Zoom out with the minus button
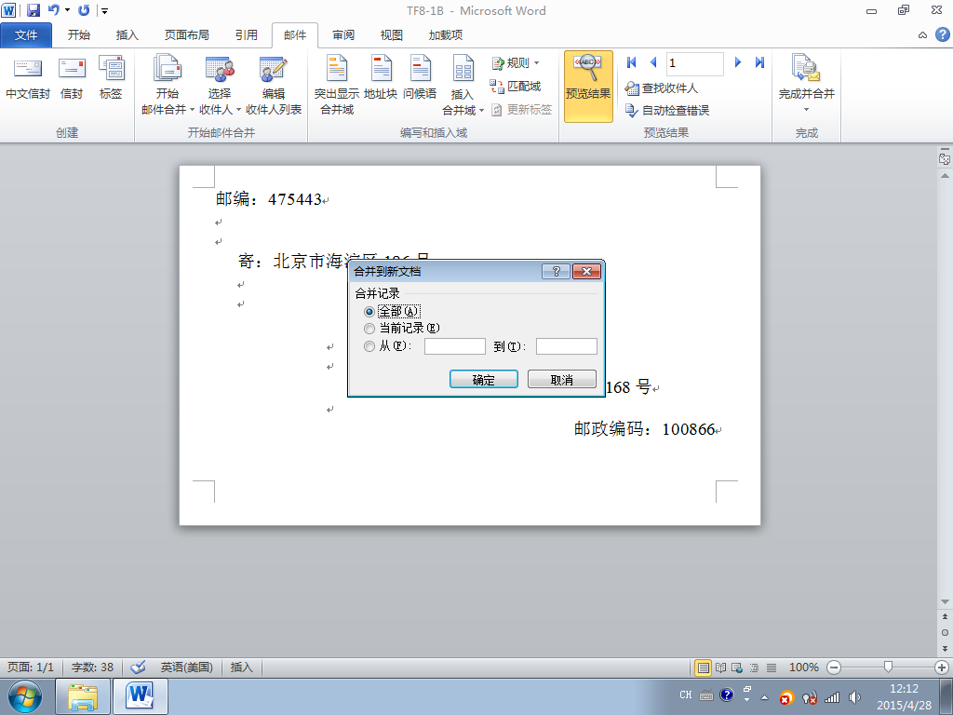The width and height of the screenshot is (953, 715). [x=834, y=668]
